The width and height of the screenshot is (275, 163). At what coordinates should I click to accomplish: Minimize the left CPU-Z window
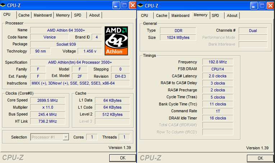116,5
